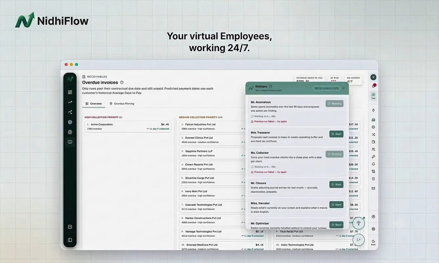
Task: Close the Nidhians panel
Action: [x=343, y=88]
